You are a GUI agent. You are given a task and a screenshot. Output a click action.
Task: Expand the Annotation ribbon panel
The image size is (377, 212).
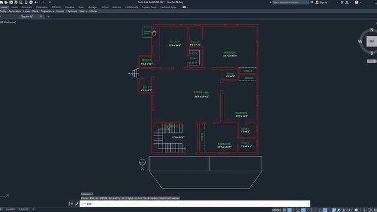15,11
